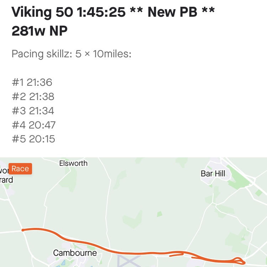Screen dimensions: 267x267
Task: Click the Bar Hill map label
Action: pyautogui.click(x=213, y=174)
